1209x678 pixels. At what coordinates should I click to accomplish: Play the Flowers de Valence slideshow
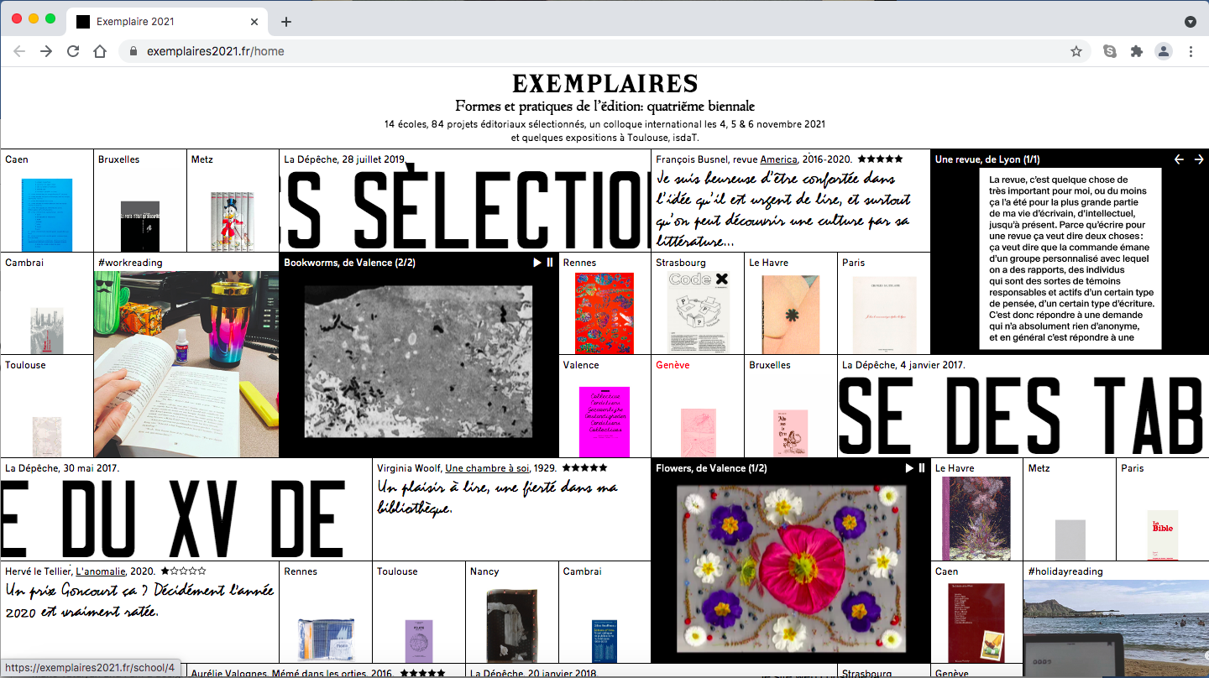point(909,468)
